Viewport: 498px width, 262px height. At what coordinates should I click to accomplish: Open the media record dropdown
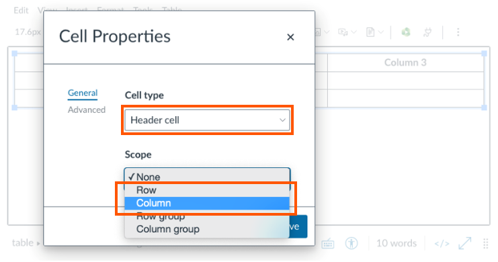point(347,32)
